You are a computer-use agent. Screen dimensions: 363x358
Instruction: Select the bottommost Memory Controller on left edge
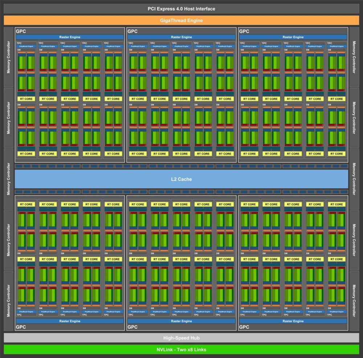(x=9, y=301)
